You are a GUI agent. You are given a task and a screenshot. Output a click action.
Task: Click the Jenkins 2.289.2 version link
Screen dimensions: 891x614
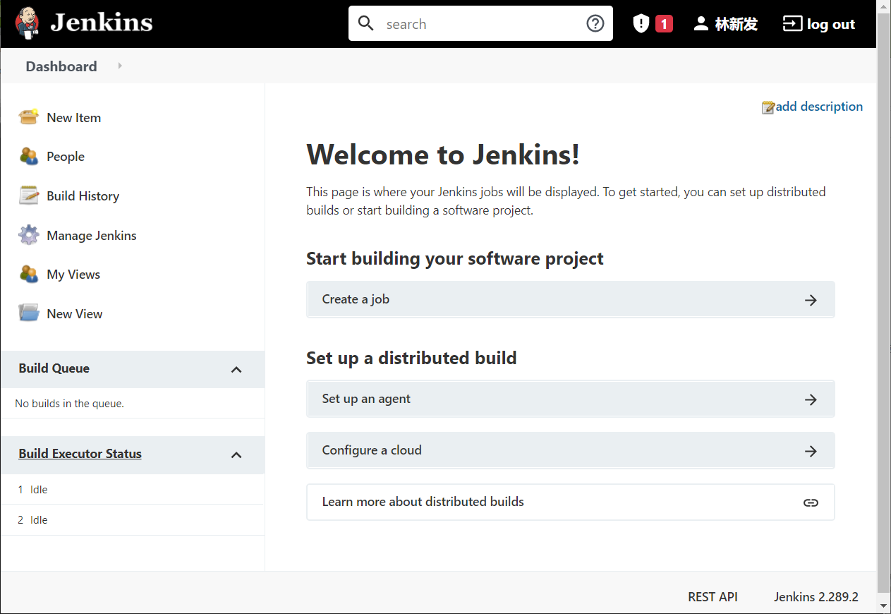[x=816, y=597]
